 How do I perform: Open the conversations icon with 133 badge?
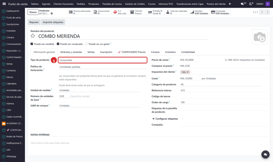243,4
